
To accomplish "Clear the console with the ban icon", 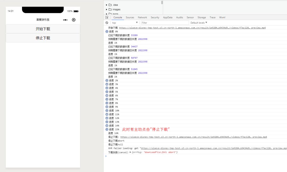I will pos(107,23).
